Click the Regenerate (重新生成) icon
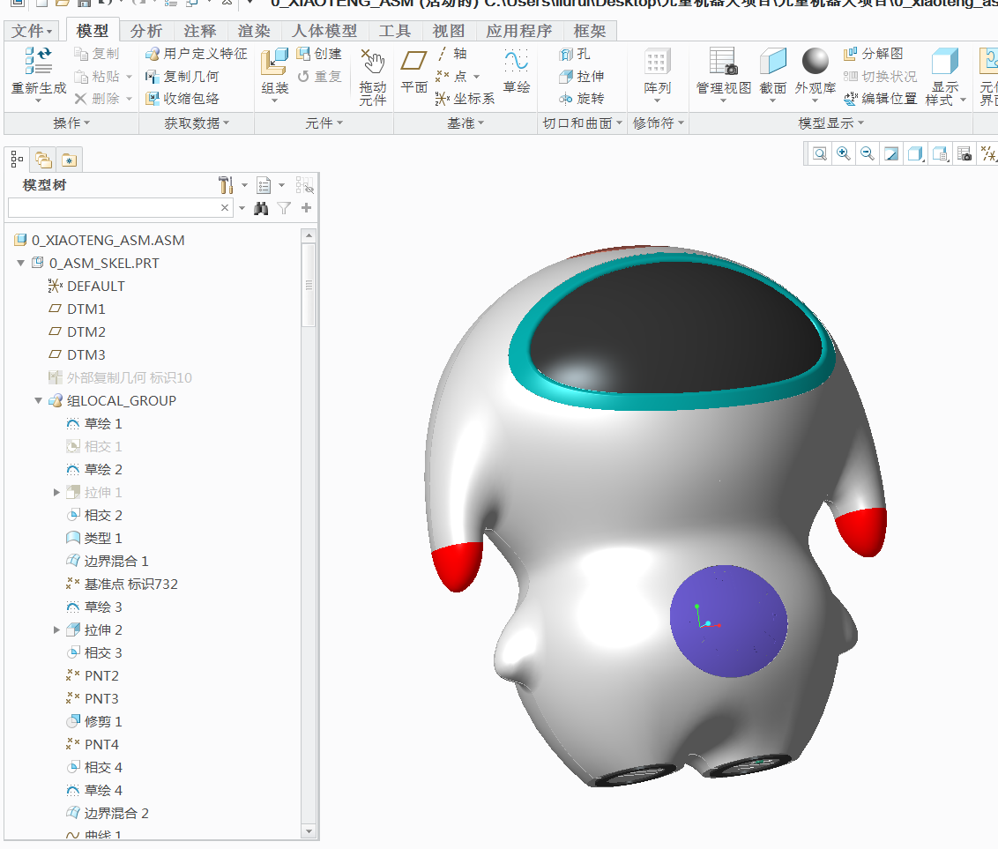998x849 pixels. tap(38, 62)
